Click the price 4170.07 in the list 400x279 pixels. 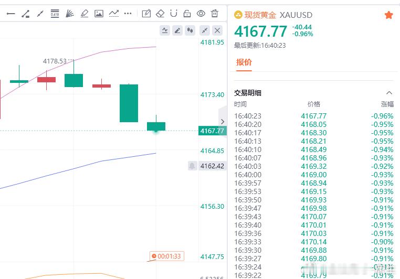314,217
